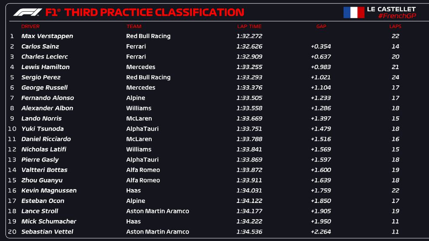Click the TEAM column header
Image resolution: width=429 pixels, height=241 pixels.
click(134, 26)
